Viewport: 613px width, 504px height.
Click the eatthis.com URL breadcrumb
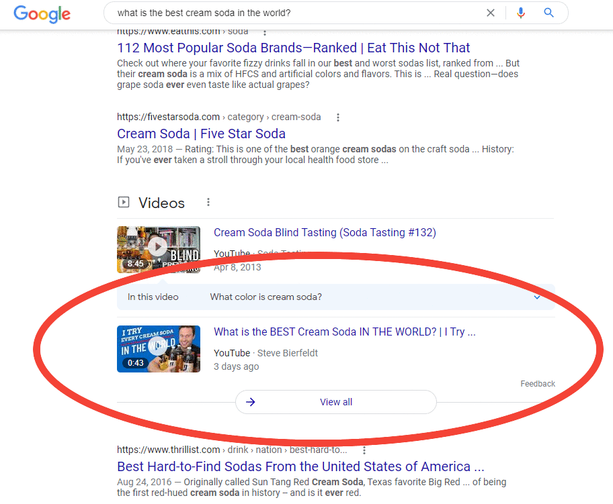[x=183, y=32]
